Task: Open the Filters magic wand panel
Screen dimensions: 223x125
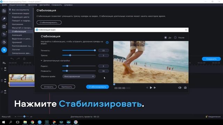Action: pyautogui.click(x=4, y=18)
